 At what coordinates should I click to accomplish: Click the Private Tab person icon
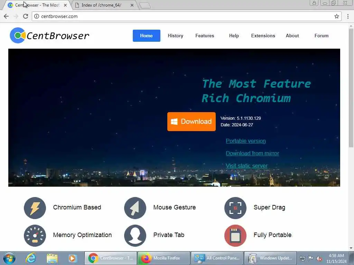pos(135,235)
